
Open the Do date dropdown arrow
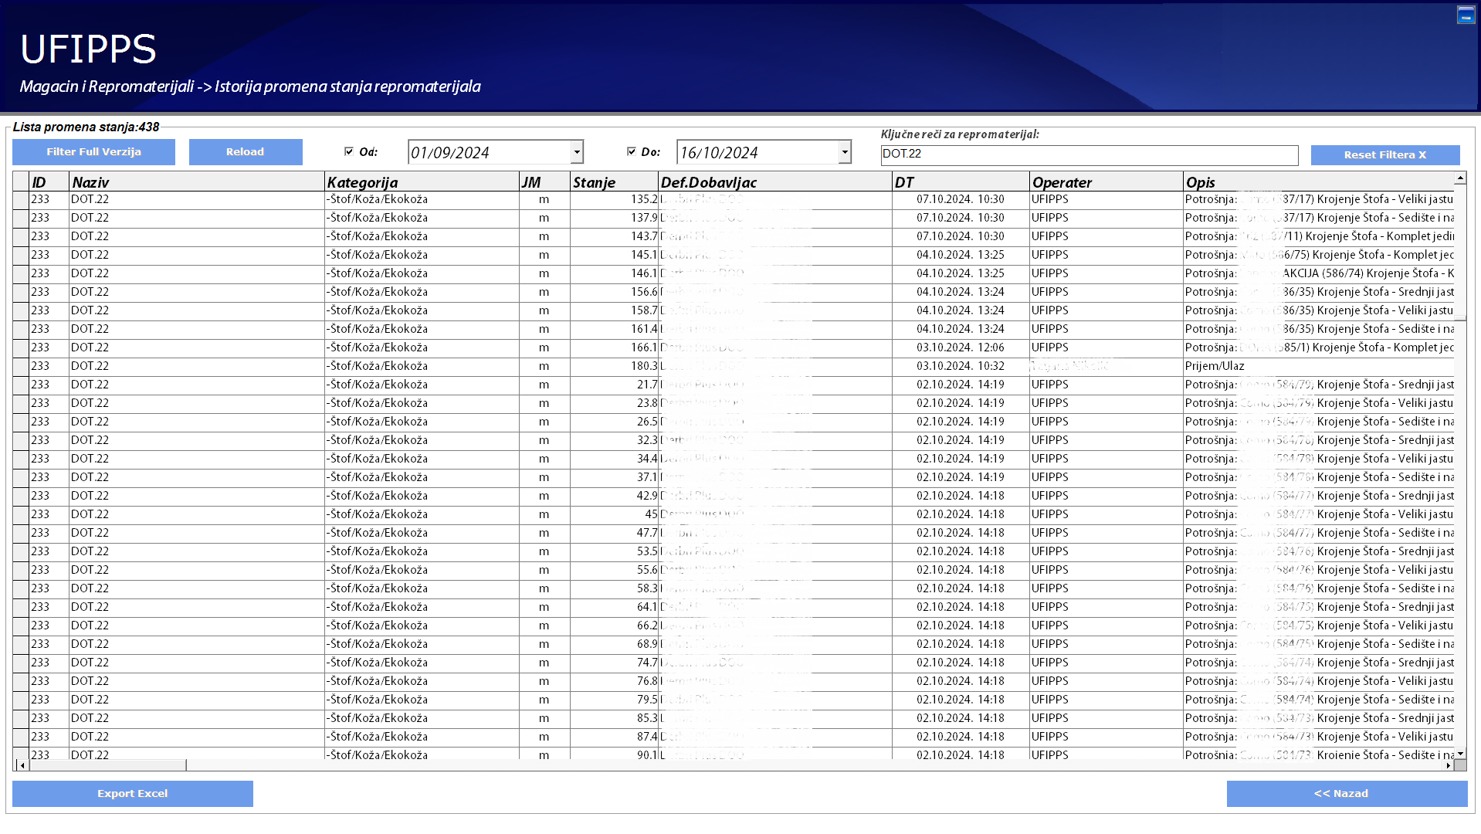(845, 152)
